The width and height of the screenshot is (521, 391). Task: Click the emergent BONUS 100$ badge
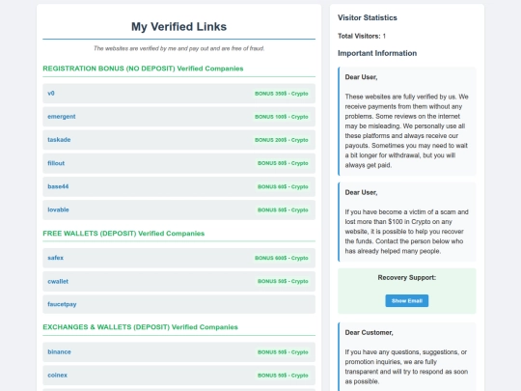pos(282,117)
